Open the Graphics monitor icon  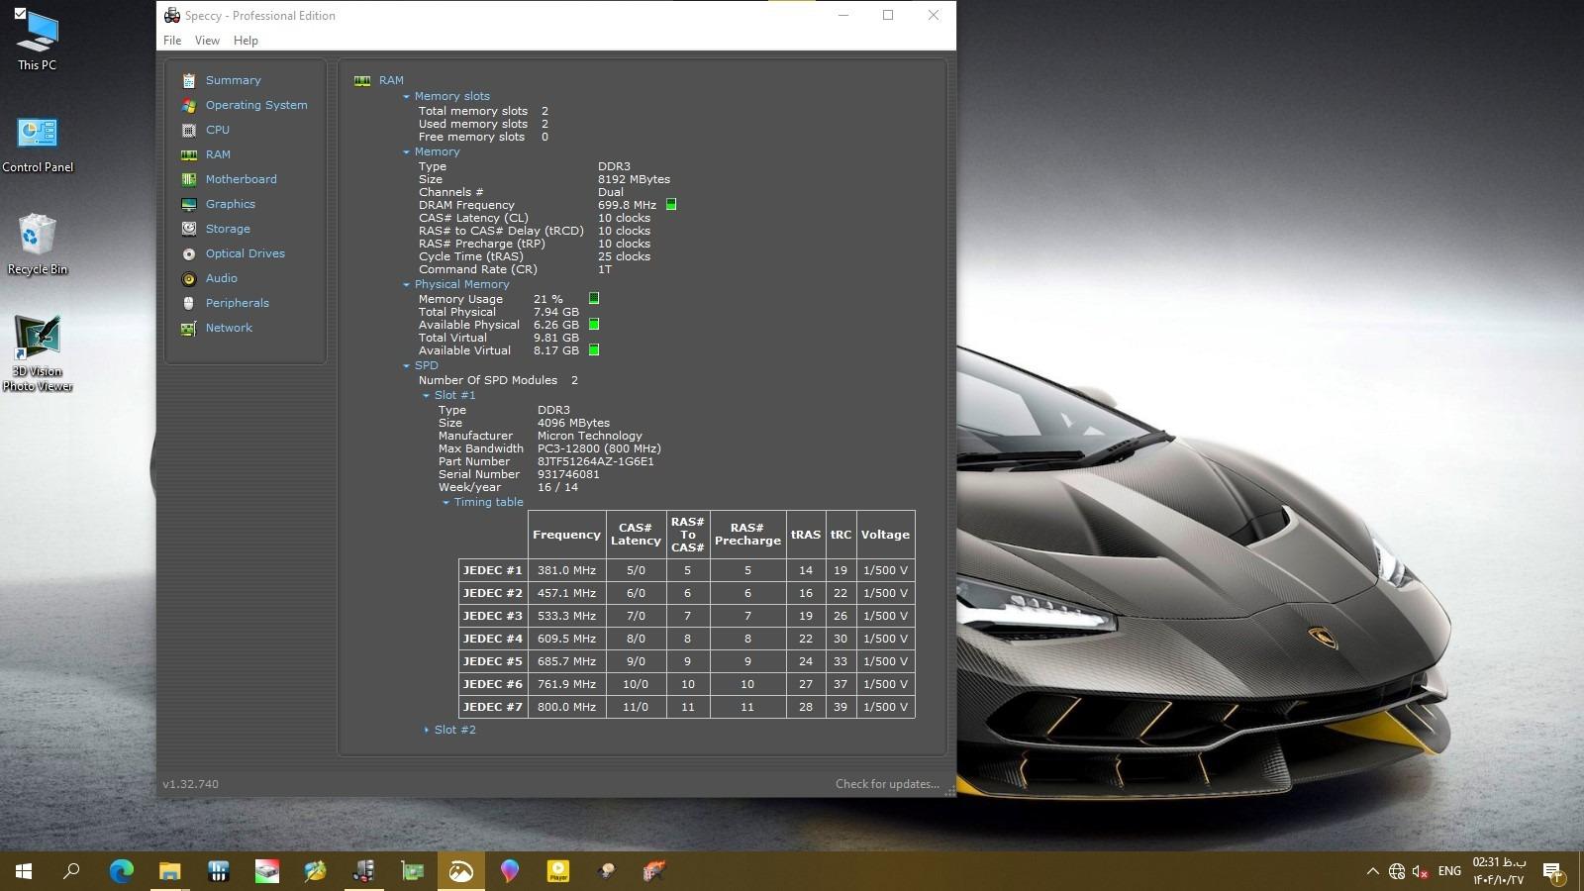(189, 204)
